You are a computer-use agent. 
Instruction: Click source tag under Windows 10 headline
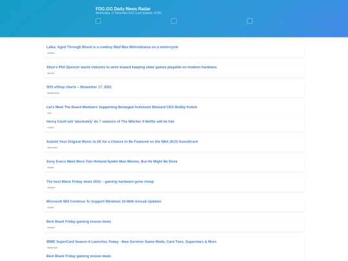[50, 208]
